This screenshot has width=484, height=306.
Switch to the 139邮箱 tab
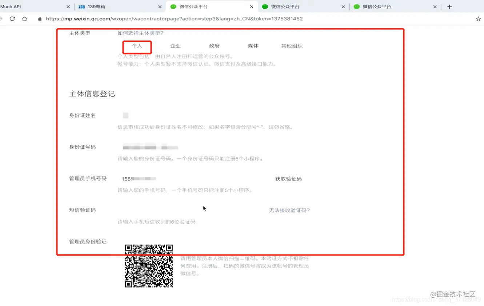tap(119, 7)
